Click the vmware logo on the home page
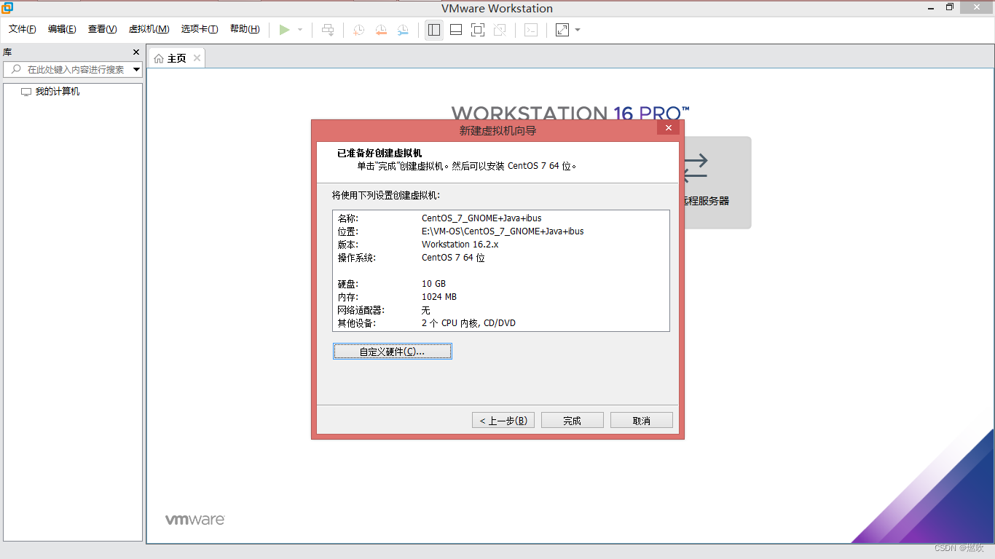 point(194,519)
